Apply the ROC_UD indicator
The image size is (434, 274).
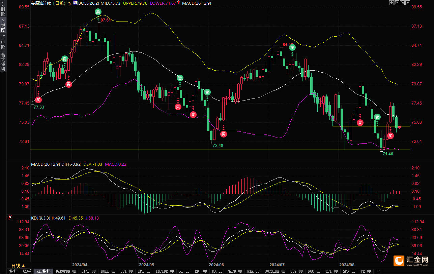[x=314, y=271]
